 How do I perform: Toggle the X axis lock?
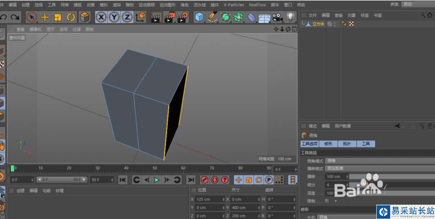coord(101,17)
